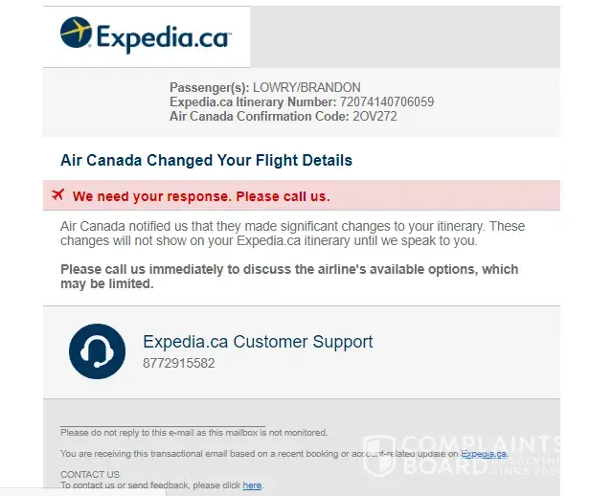Click the 'Air Canada notified us' paragraph
This screenshot has height=496, width=613.
[292, 234]
